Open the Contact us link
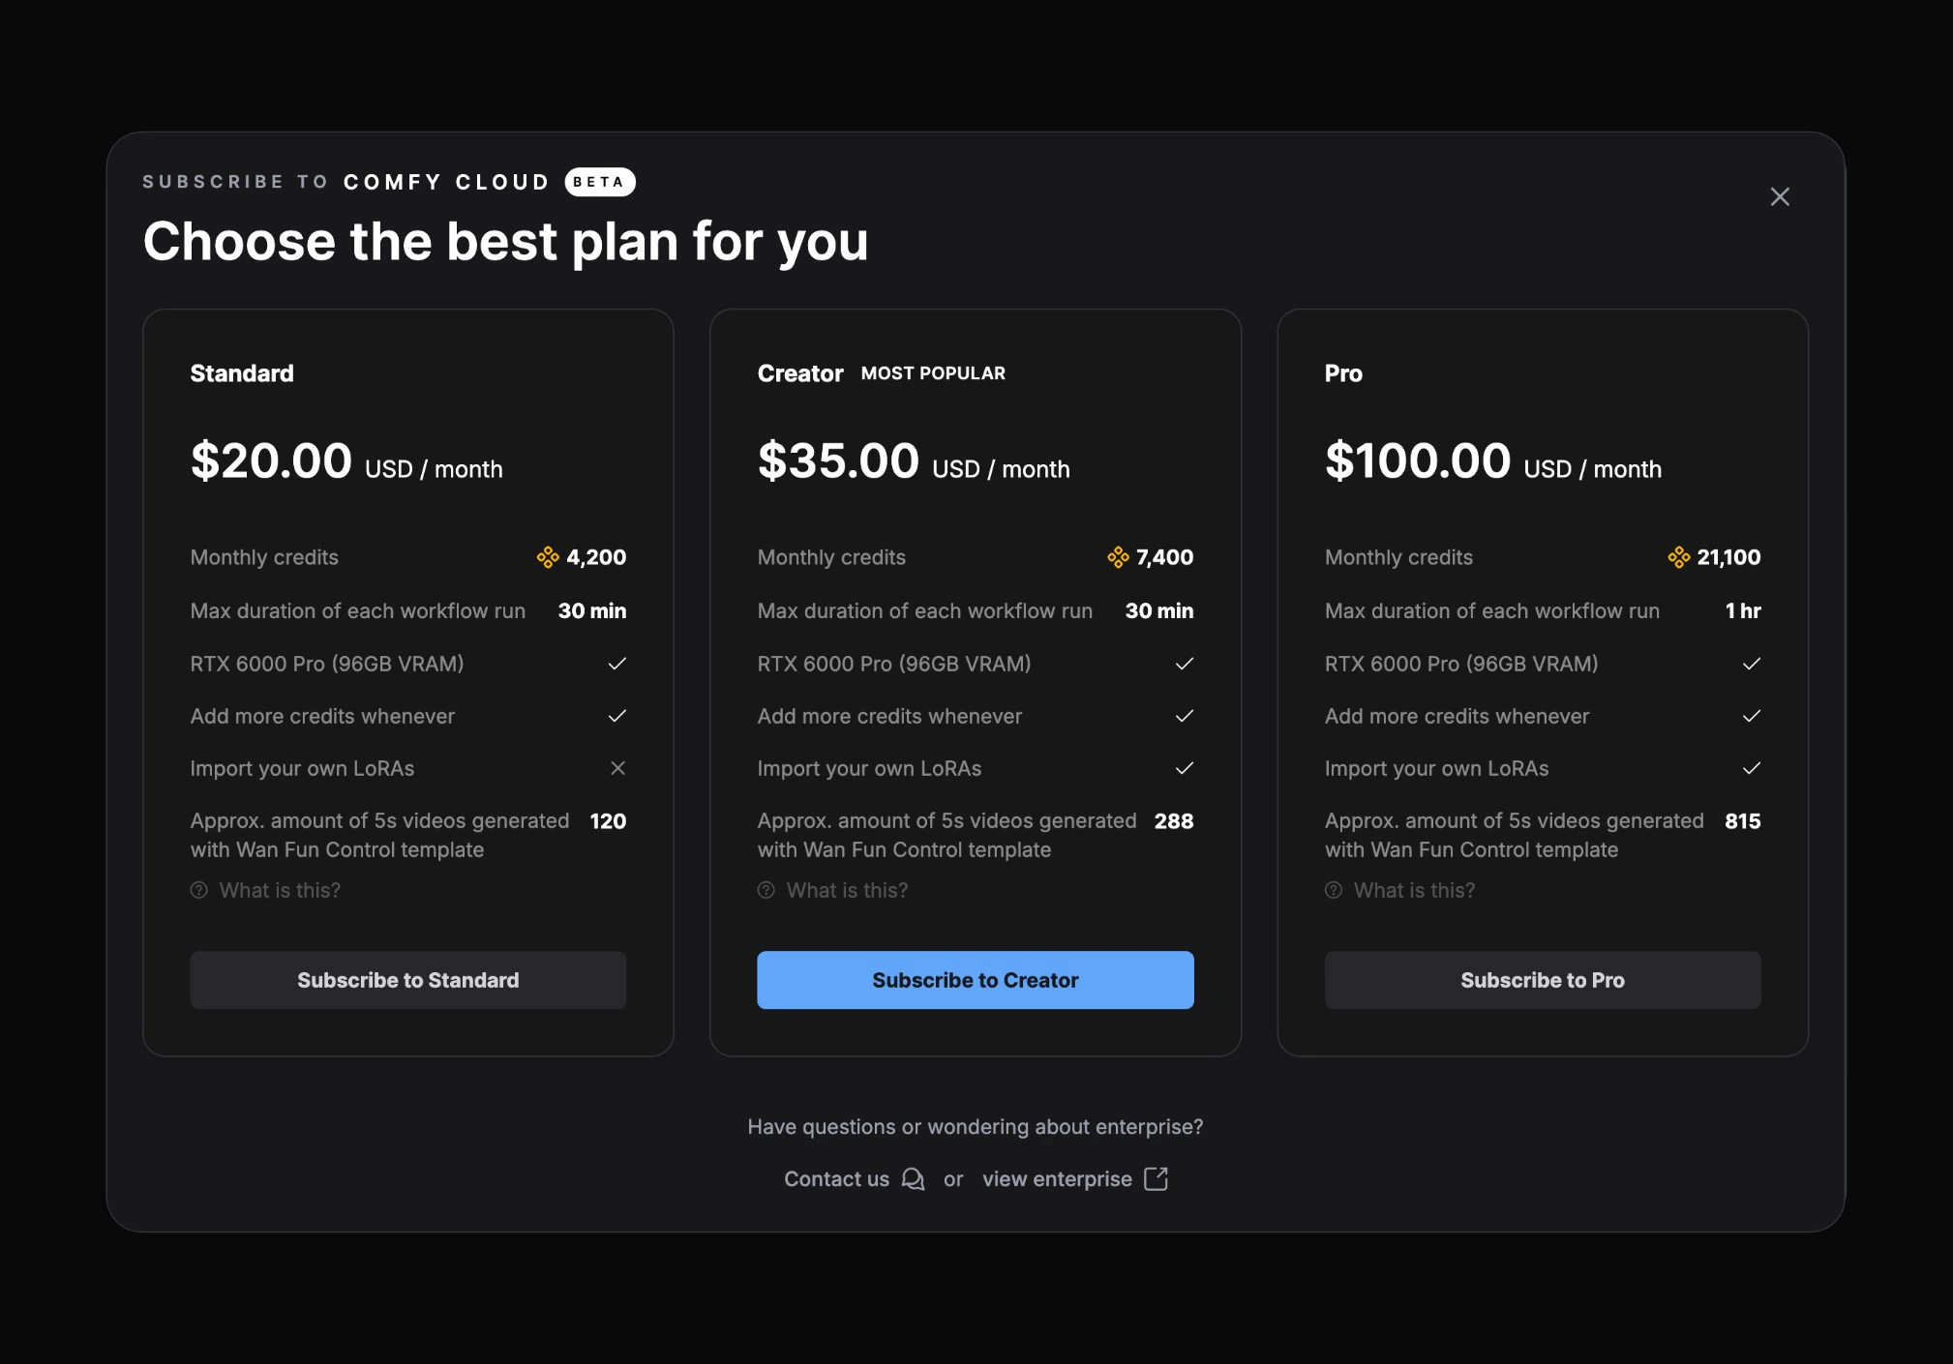The height and width of the screenshot is (1364, 1953). (x=836, y=1178)
